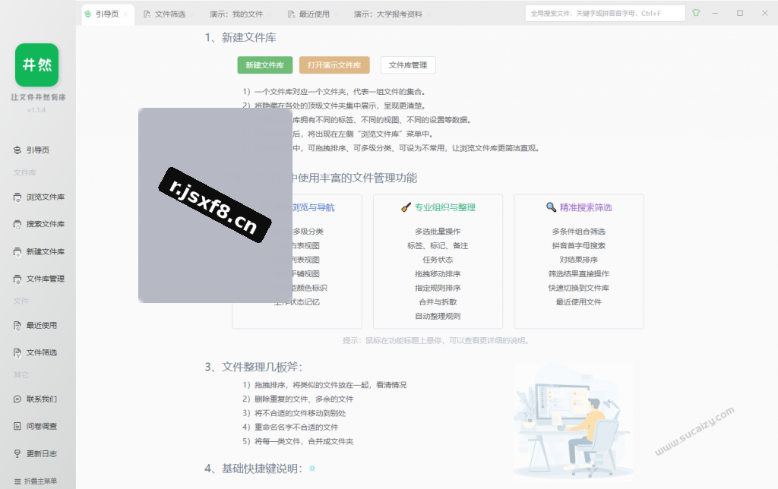The height and width of the screenshot is (489, 778).
Task: Click the 精准搜索筛选 card title
Action: tap(586, 207)
